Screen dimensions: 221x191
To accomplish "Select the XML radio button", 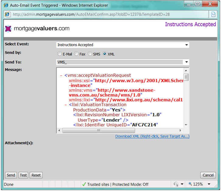I will pyautogui.click(x=105, y=54).
